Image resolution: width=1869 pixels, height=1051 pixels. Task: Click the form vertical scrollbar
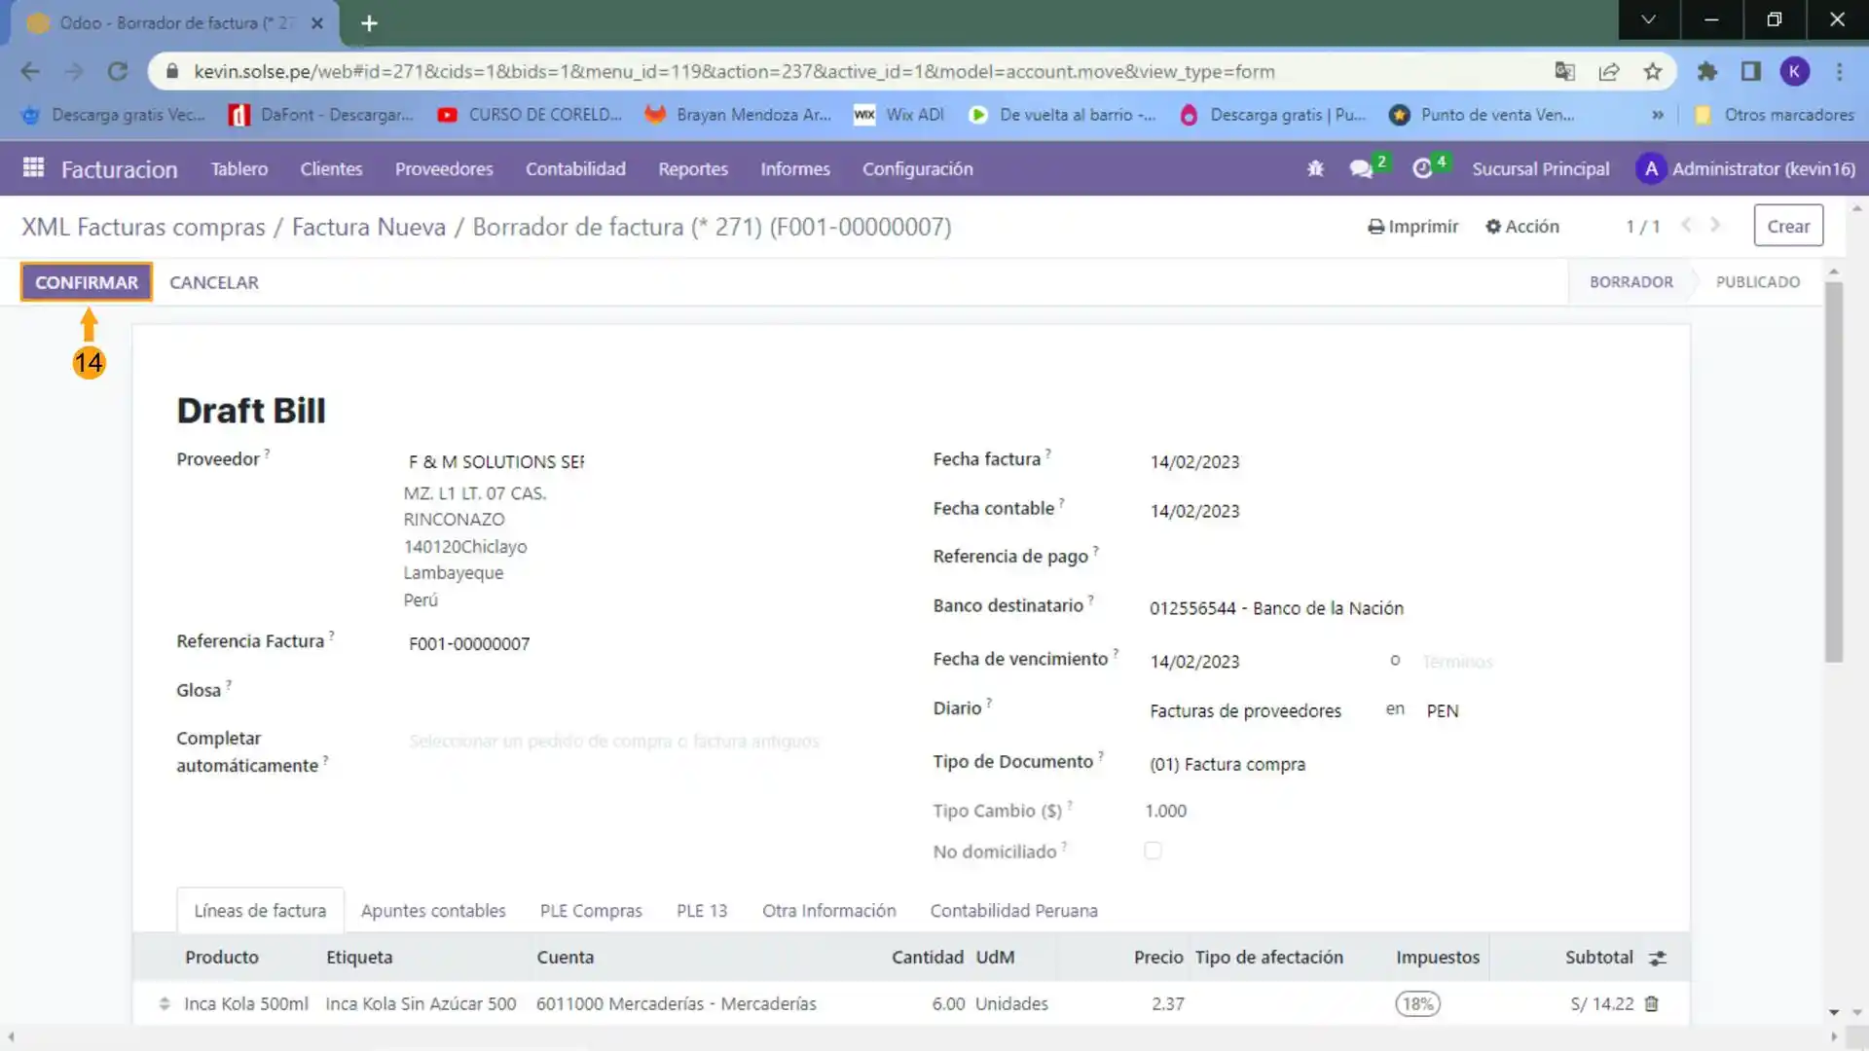click(x=1834, y=471)
